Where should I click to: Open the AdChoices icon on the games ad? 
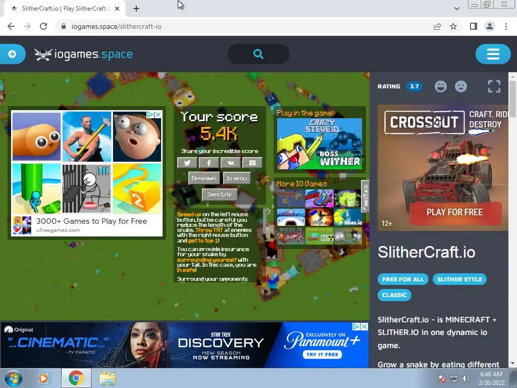[x=150, y=115]
